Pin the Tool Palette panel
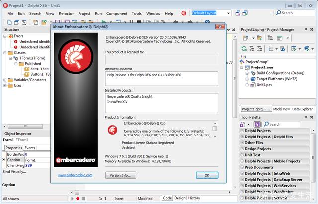Image resolution: width=318 pixels, height=204 pixels. (x=306, y=117)
